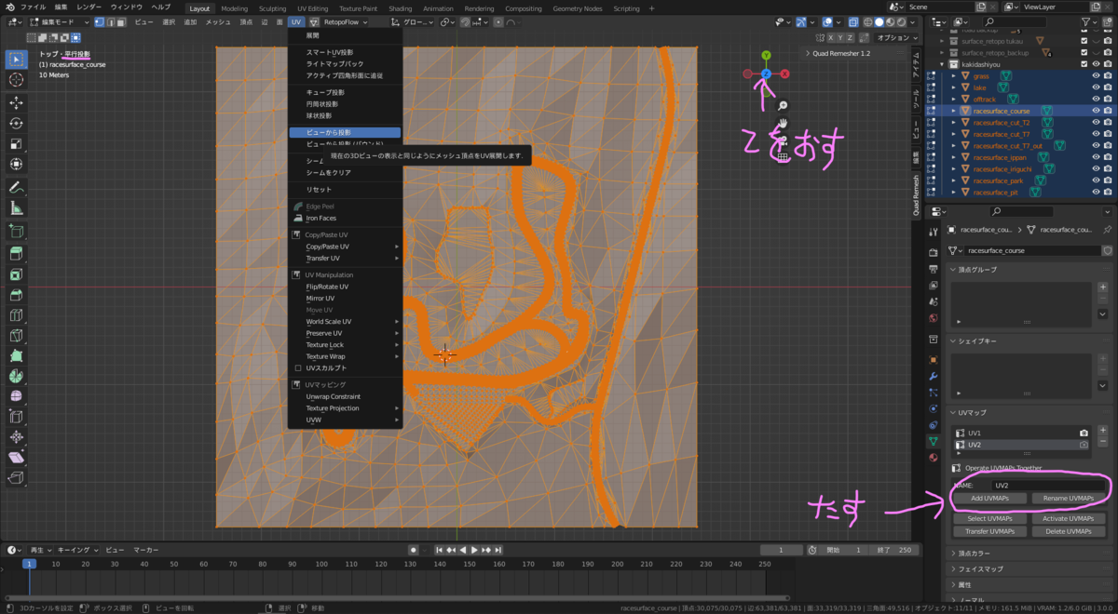Pick the Annotate pencil tool

(x=16, y=187)
